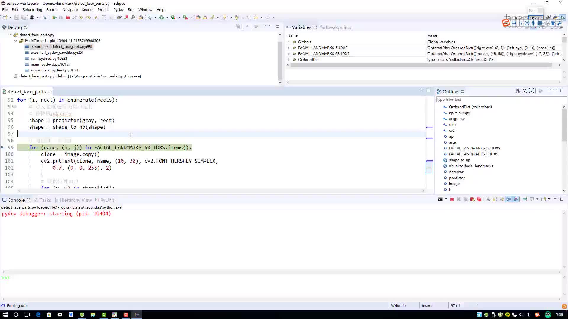568x319 pixels.
Task: Expand FACIAL_LANDMARKS_68_IDXS in Variables
Action: [x=289, y=54]
